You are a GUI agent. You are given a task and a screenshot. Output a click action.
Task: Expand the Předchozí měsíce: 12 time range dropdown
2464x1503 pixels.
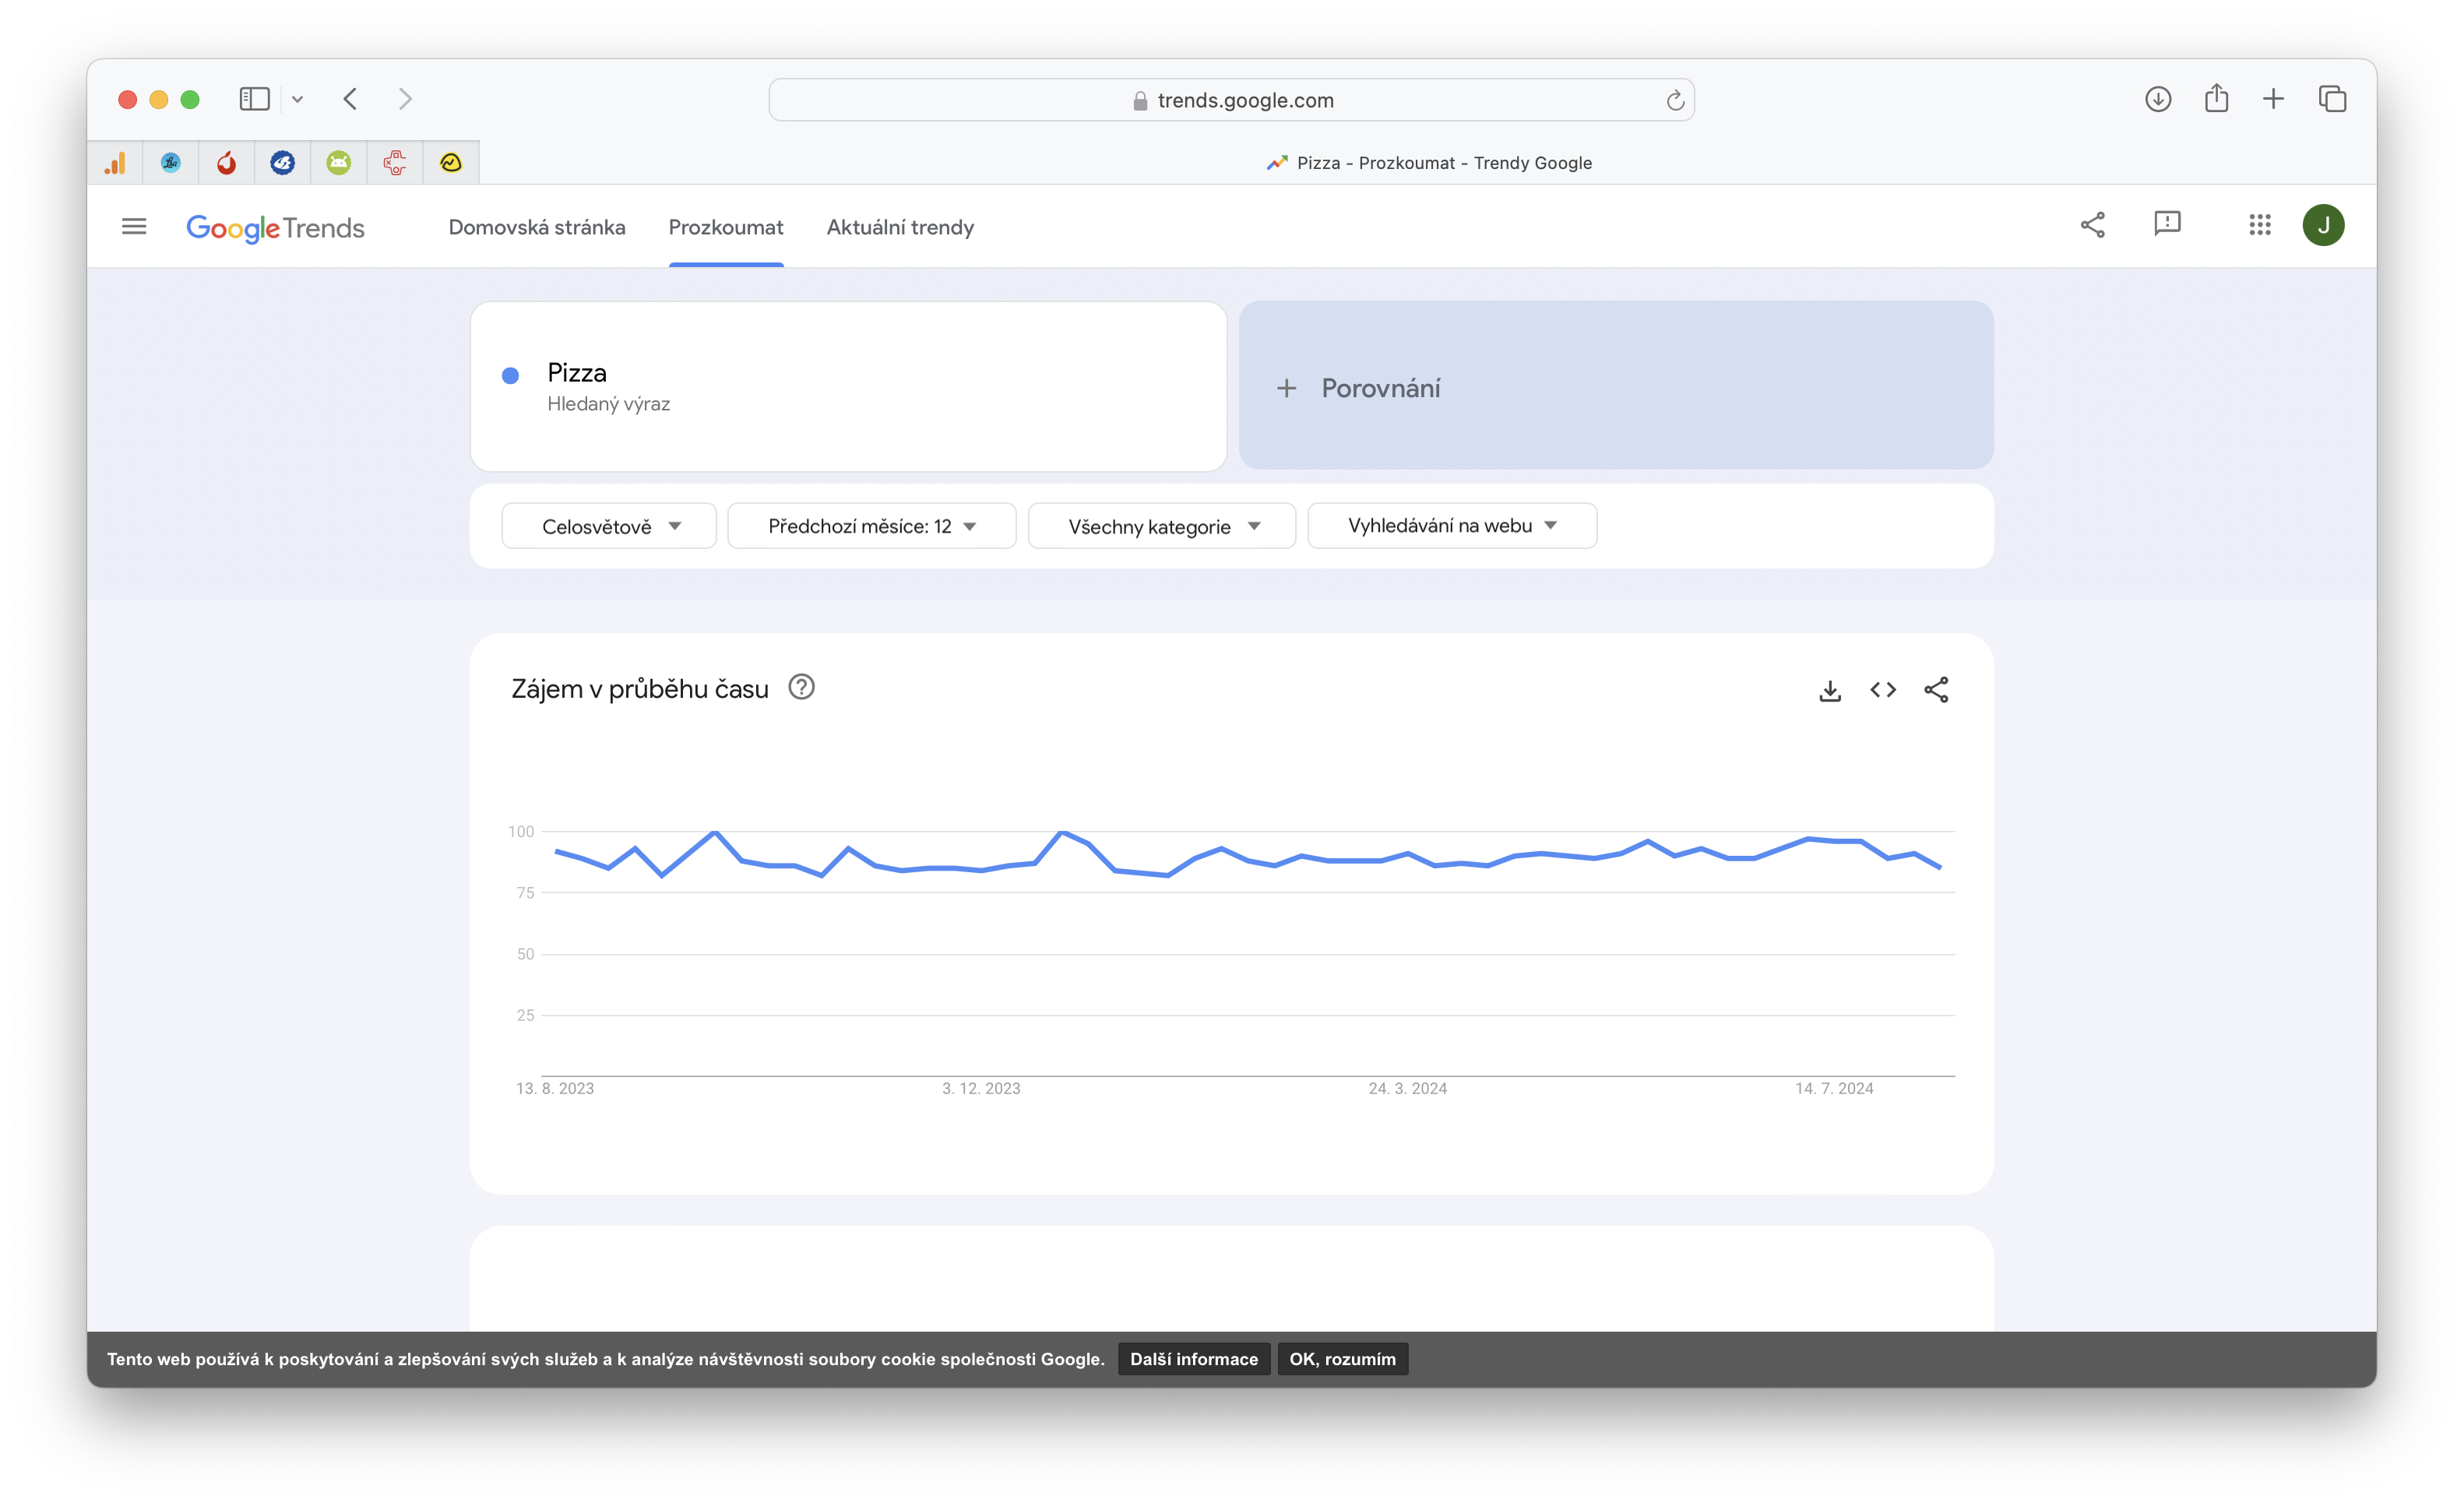point(871,526)
